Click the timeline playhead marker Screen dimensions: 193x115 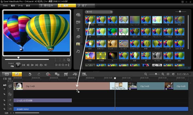pyautogui.click(x=115, y=78)
